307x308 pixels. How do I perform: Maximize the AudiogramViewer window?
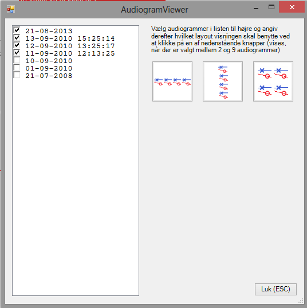[x=271, y=7]
